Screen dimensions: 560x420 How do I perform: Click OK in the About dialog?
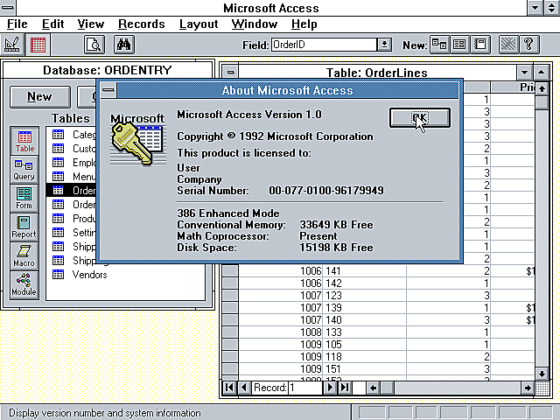(x=420, y=117)
